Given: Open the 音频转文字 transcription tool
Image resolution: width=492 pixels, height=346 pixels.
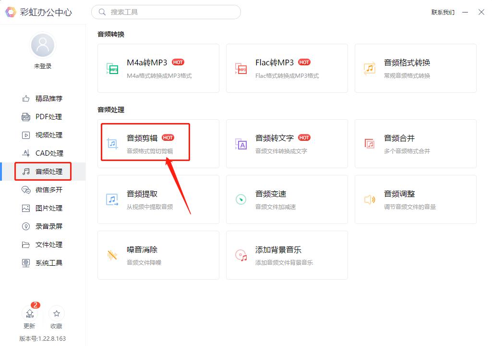Looking at the screenshot, I should pos(287,143).
